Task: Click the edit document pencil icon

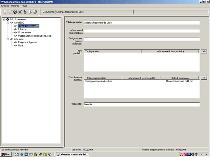Action: (10, 12)
